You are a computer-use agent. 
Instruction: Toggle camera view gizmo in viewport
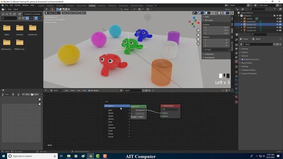[x=198, y=39]
